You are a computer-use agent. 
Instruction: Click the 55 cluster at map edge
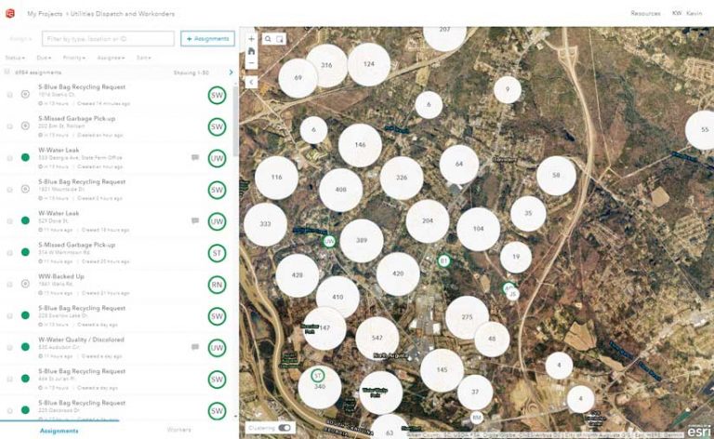(x=702, y=130)
